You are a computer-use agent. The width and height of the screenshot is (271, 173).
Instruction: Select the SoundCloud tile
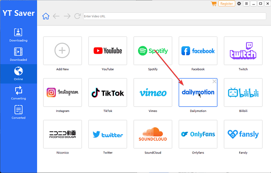(153, 135)
